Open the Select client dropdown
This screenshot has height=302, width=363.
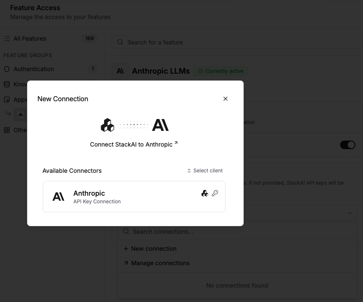[x=205, y=171]
